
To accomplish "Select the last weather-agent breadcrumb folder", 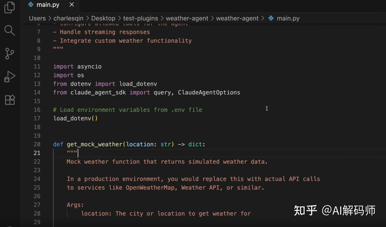I will (237, 18).
